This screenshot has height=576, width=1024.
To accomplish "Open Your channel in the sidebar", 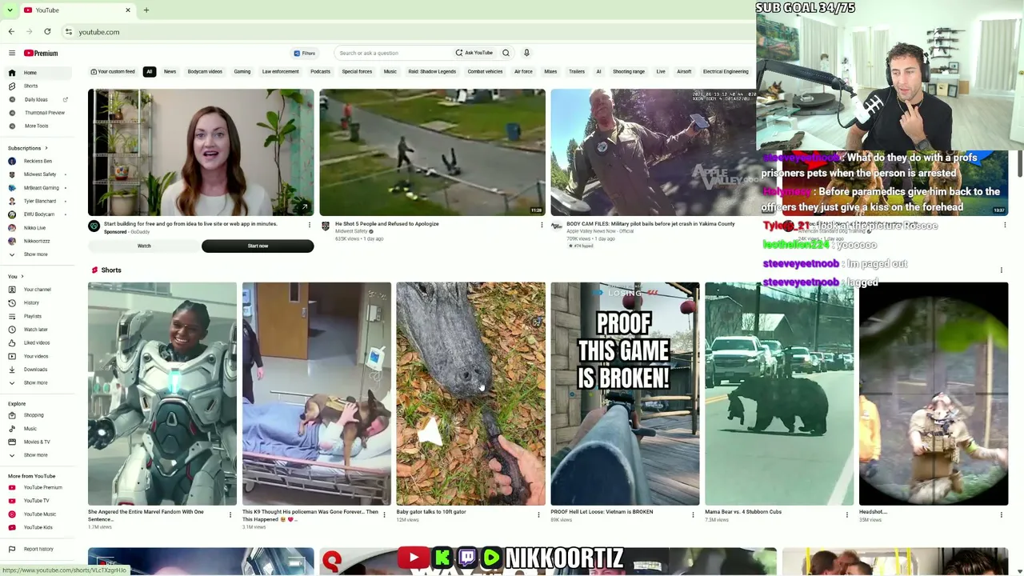I will coord(37,290).
